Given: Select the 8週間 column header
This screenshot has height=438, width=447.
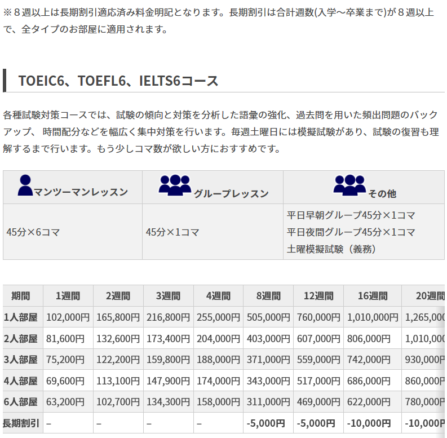Looking at the screenshot, I should tap(268, 296).
